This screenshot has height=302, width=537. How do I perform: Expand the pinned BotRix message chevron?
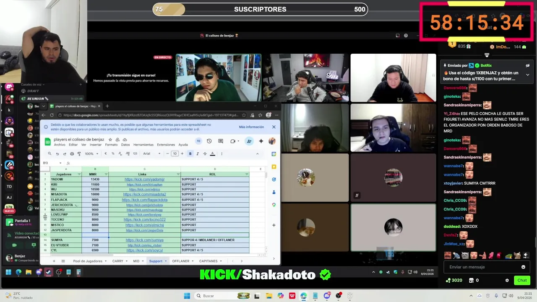527,75
